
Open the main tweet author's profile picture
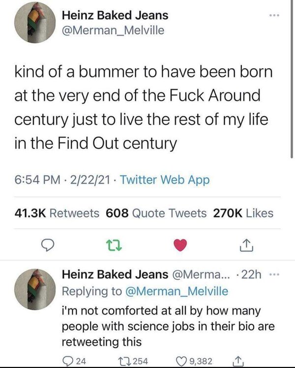[34, 23]
